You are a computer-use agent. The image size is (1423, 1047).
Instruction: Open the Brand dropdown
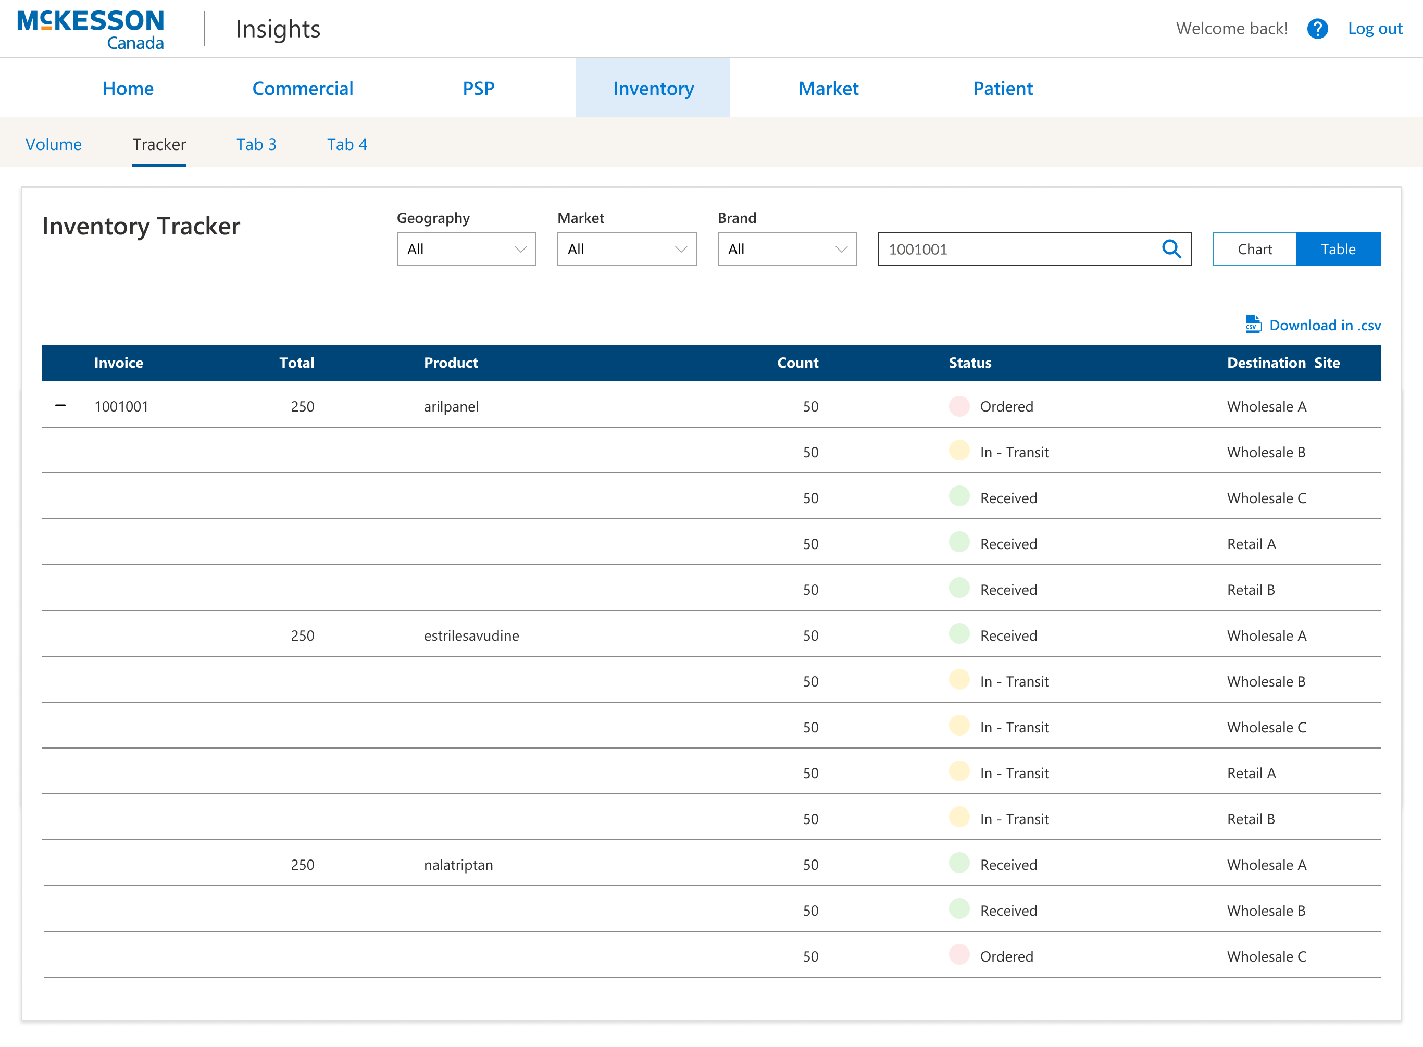click(787, 249)
